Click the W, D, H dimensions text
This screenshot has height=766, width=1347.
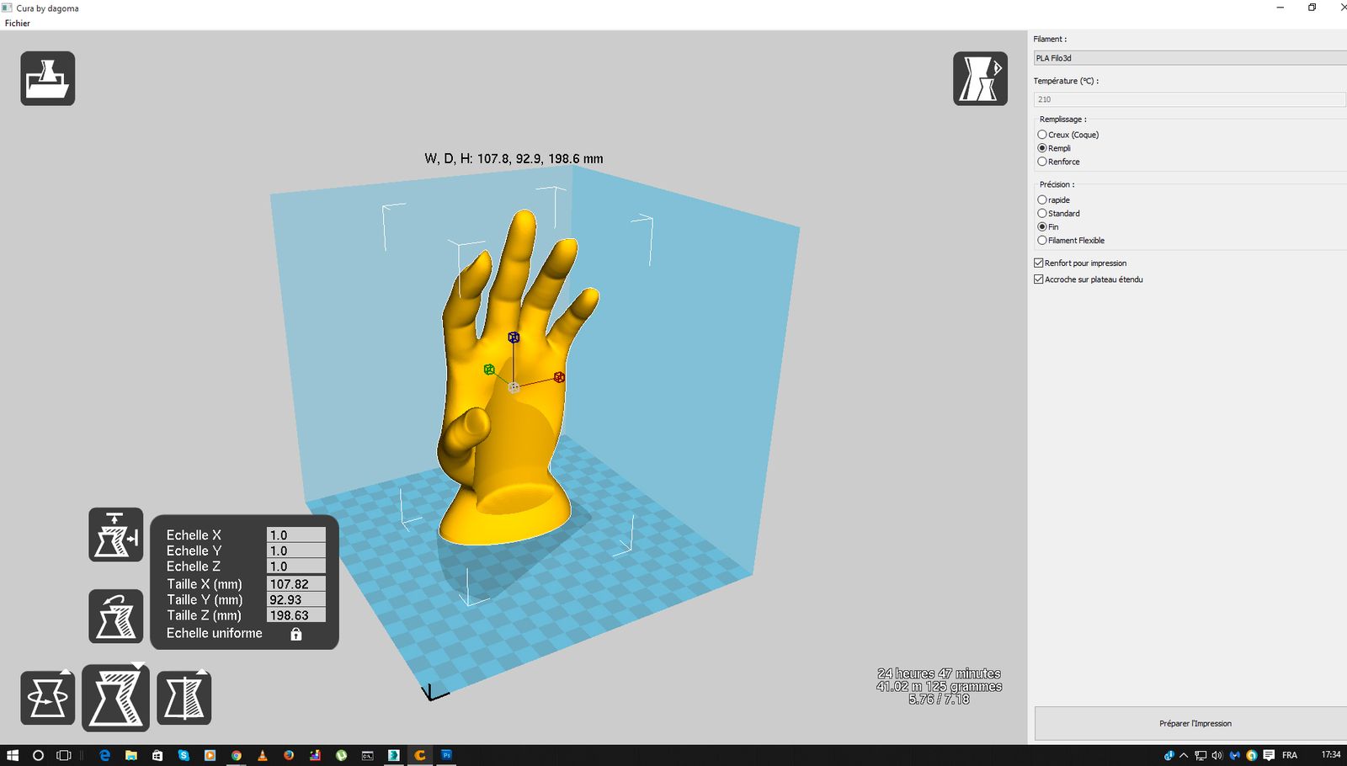[514, 158]
